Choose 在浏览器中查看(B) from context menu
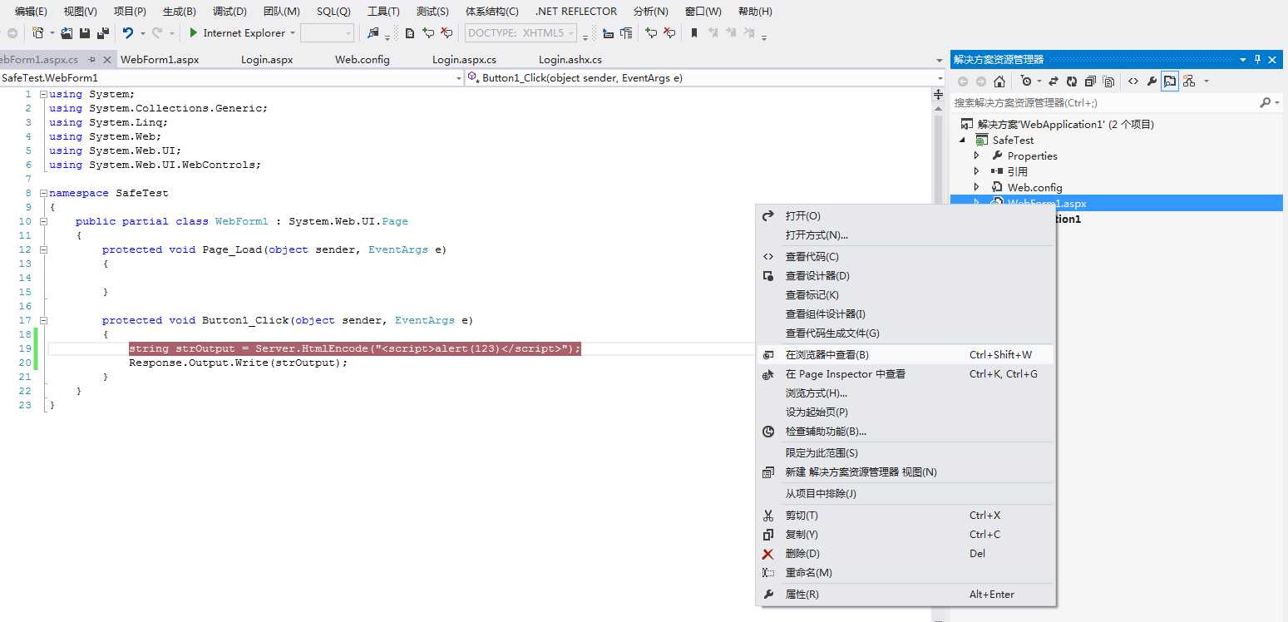1288x622 pixels. pyautogui.click(x=906, y=354)
